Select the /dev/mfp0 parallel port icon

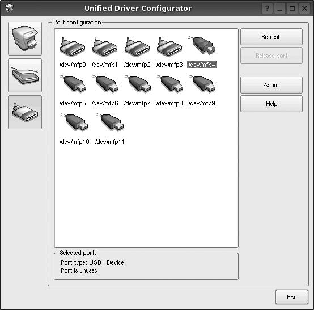coord(73,47)
